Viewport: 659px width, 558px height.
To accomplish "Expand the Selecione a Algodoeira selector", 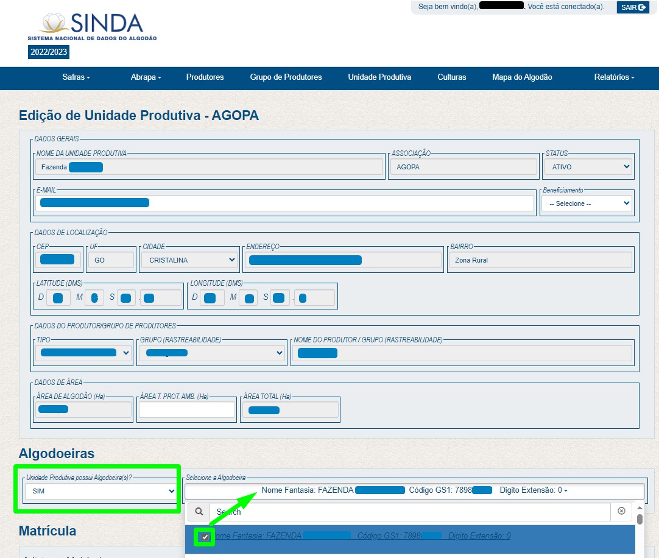I will pos(414,490).
